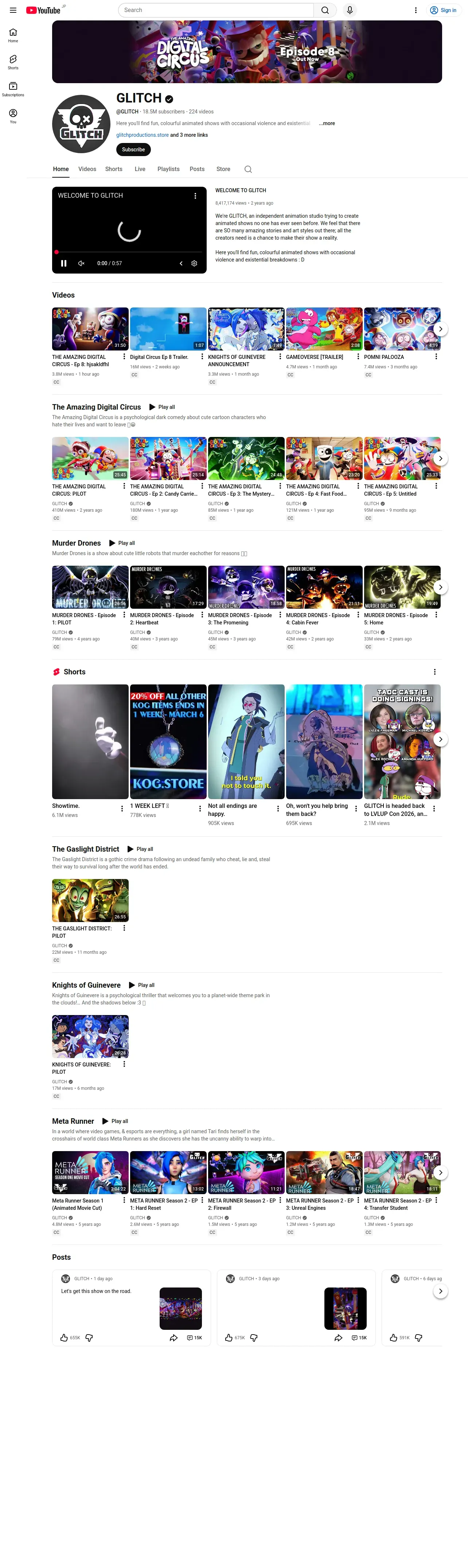Viewport: 468px width, 1545px height.
Task: Pause the Welcome to GLITCH video
Action: coord(63,263)
